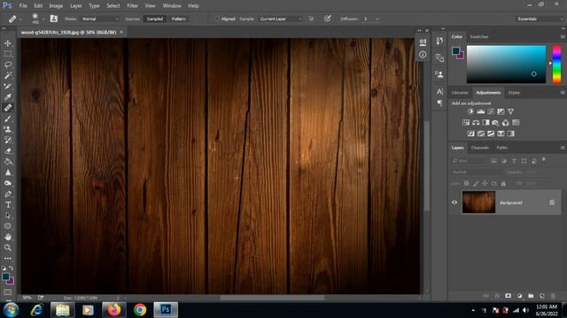
Task: Open the Filter menu
Action: [x=132, y=6]
